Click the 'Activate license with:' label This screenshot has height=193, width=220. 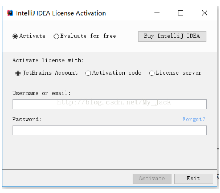coord(48,60)
